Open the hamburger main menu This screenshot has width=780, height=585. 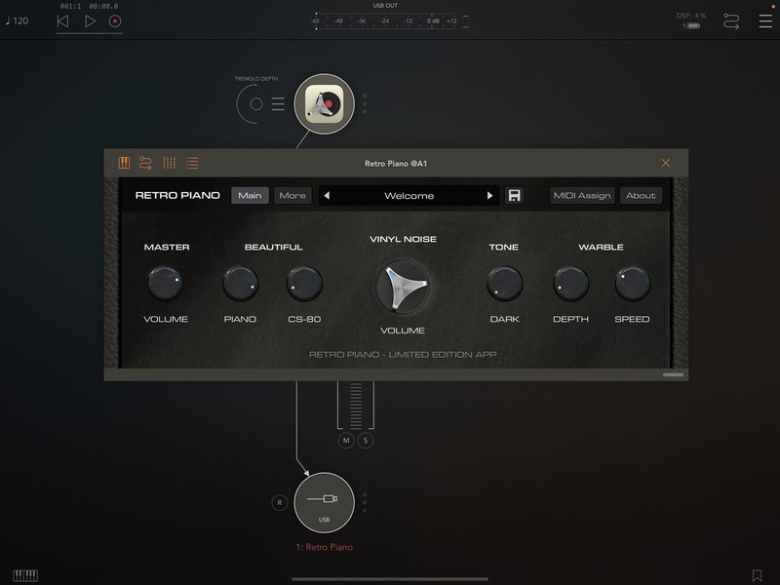click(765, 20)
